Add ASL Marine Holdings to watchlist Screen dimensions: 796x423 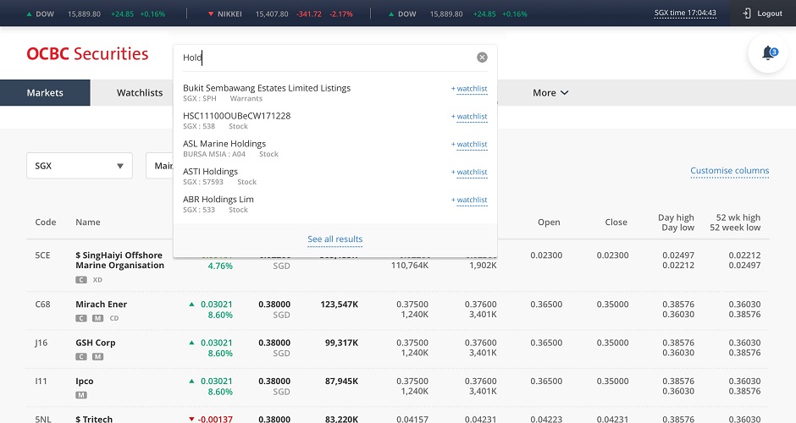click(469, 145)
